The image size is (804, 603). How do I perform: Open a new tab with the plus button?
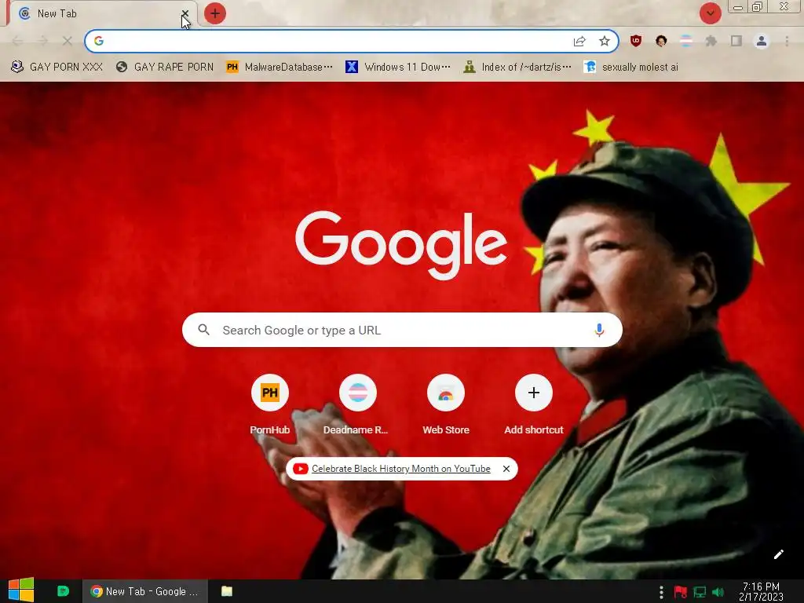[x=215, y=13]
